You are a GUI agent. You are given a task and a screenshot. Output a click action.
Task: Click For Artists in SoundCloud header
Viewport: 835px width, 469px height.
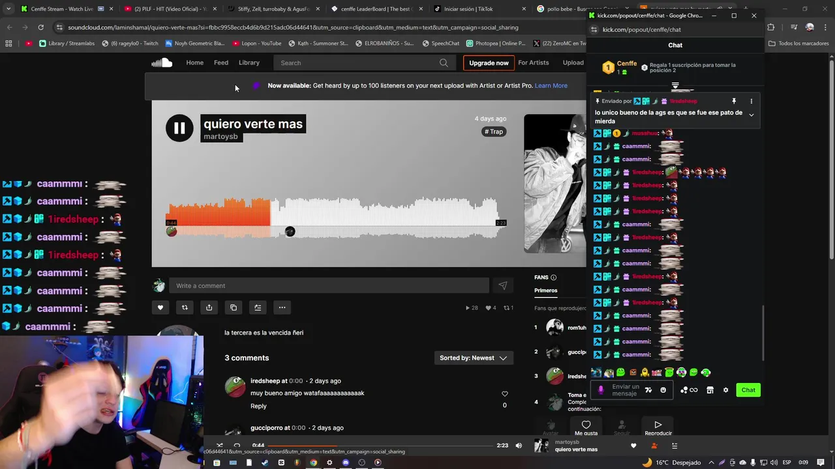[x=534, y=63]
